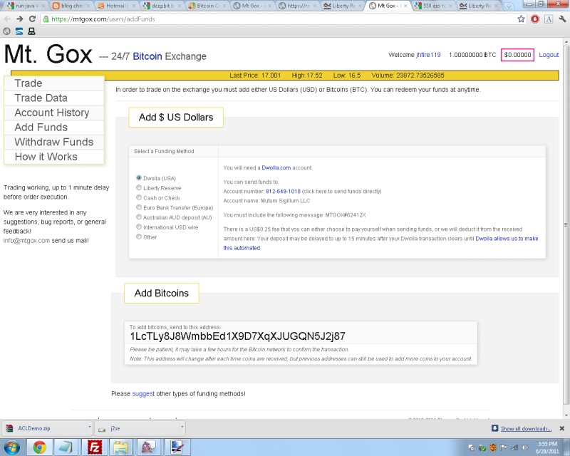The height and width of the screenshot is (456, 570).
Task: Select the Dwolla (USA) funding method
Action: coord(138,178)
